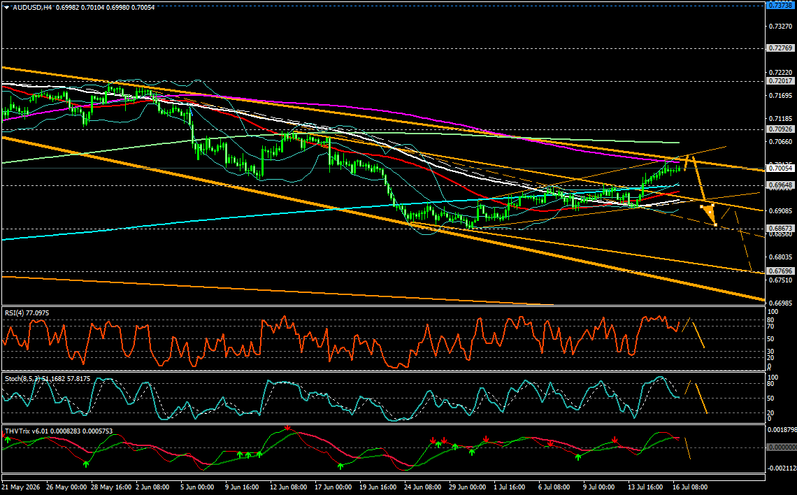Click the 26 May 00:00 time label
Image resolution: width=797 pixels, height=495 pixels.
click(66, 487)
